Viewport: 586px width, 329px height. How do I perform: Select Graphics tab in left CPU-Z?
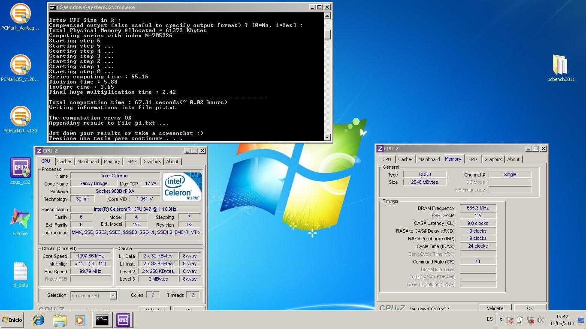pyautogui.click(x=152, y=162)
